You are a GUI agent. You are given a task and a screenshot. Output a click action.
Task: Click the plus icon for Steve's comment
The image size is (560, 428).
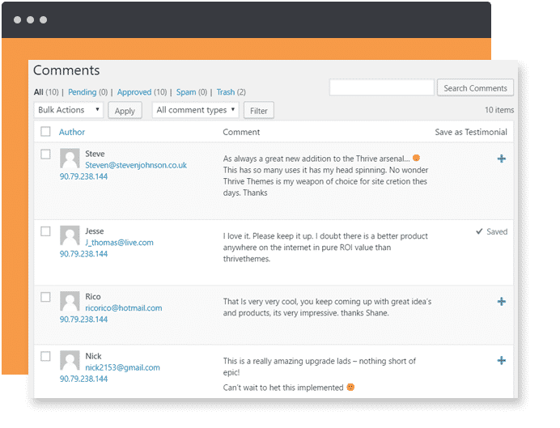(x=502, y=159)
